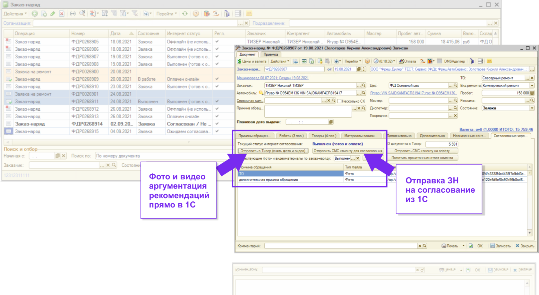This screenshot has width=539, height=295.
Task: Click the funnel clear-filter icon in list toolbar
Action: point(135,14)
